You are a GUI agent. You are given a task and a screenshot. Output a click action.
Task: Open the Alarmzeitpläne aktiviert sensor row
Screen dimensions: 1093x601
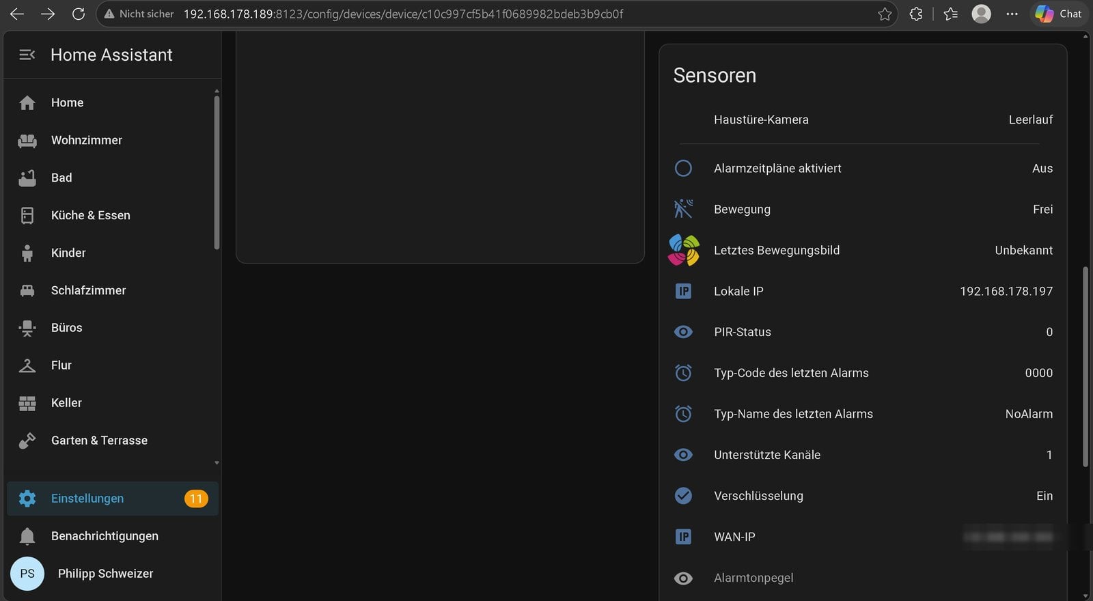863,168
